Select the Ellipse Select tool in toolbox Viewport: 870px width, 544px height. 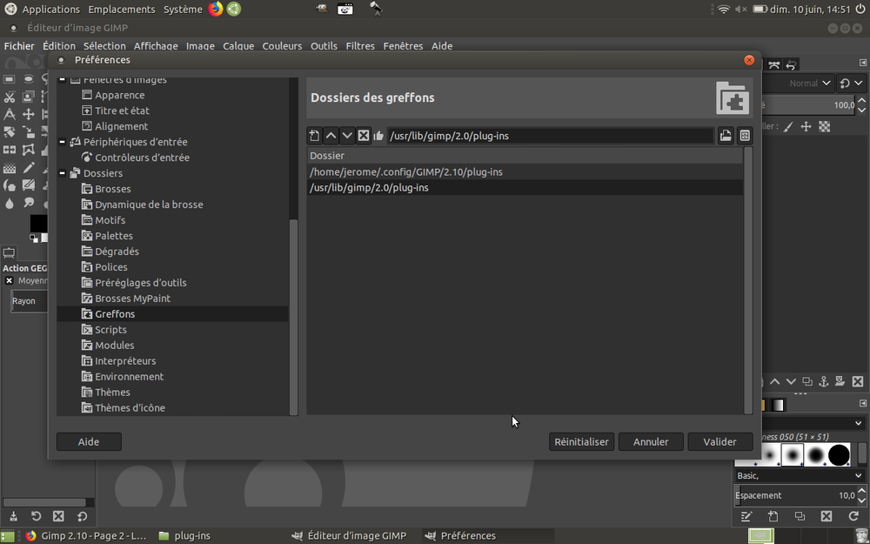[28, 79]
